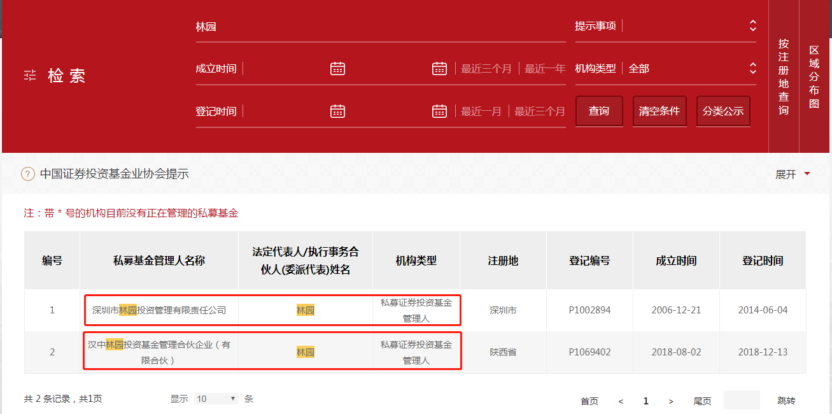832x414 pixels.
Task: Click the 中国证券投资基金业协会提示 heading
Action: point(115,174)
